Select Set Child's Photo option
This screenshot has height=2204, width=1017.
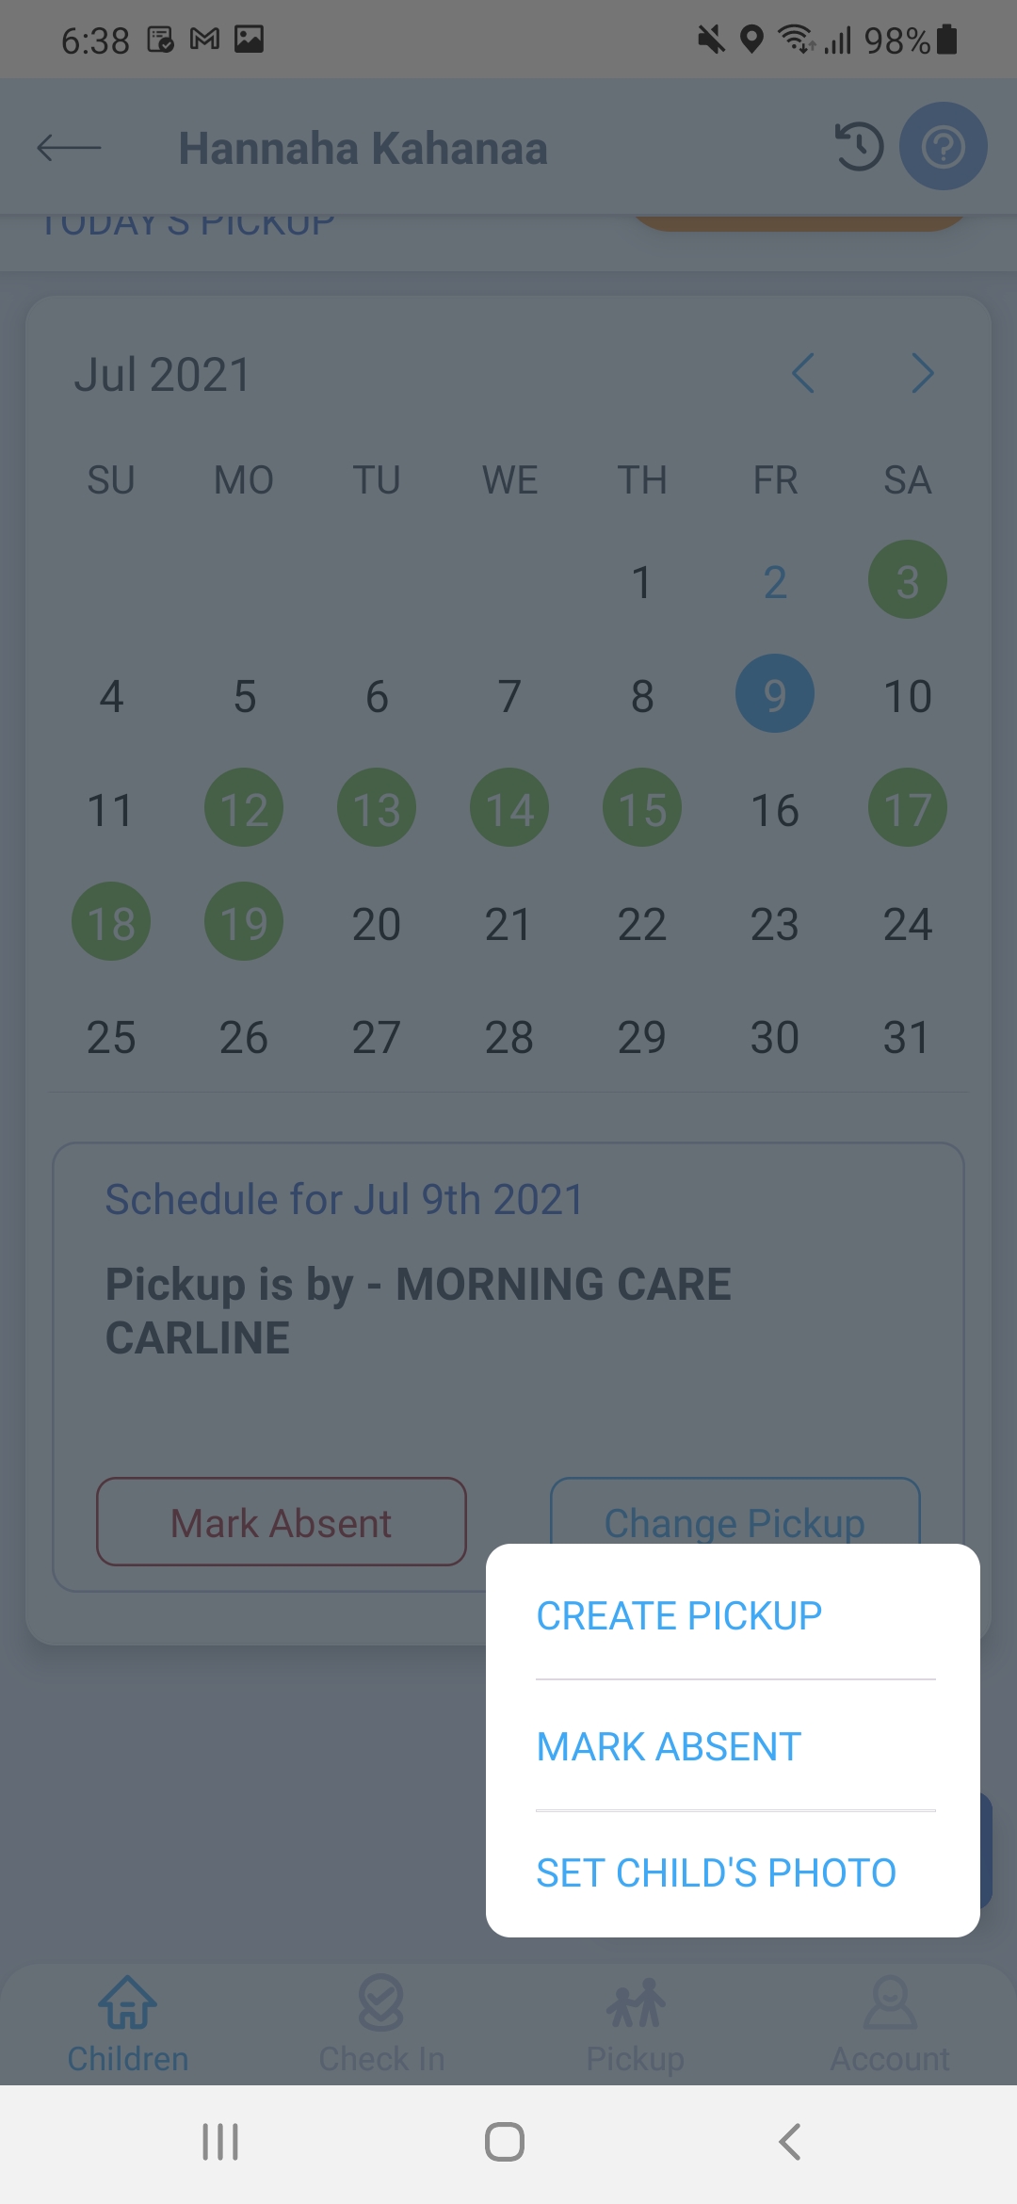point(716,1873)
